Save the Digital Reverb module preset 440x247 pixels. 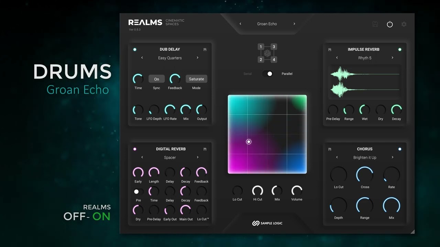[x=205, y=149]
